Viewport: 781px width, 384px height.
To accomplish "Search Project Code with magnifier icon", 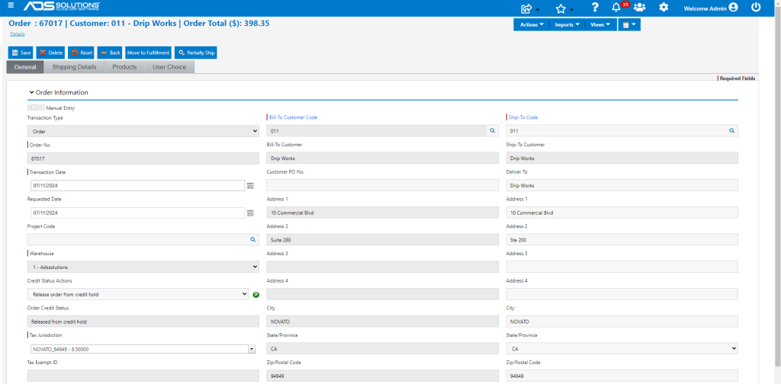I will coord(252,240).
